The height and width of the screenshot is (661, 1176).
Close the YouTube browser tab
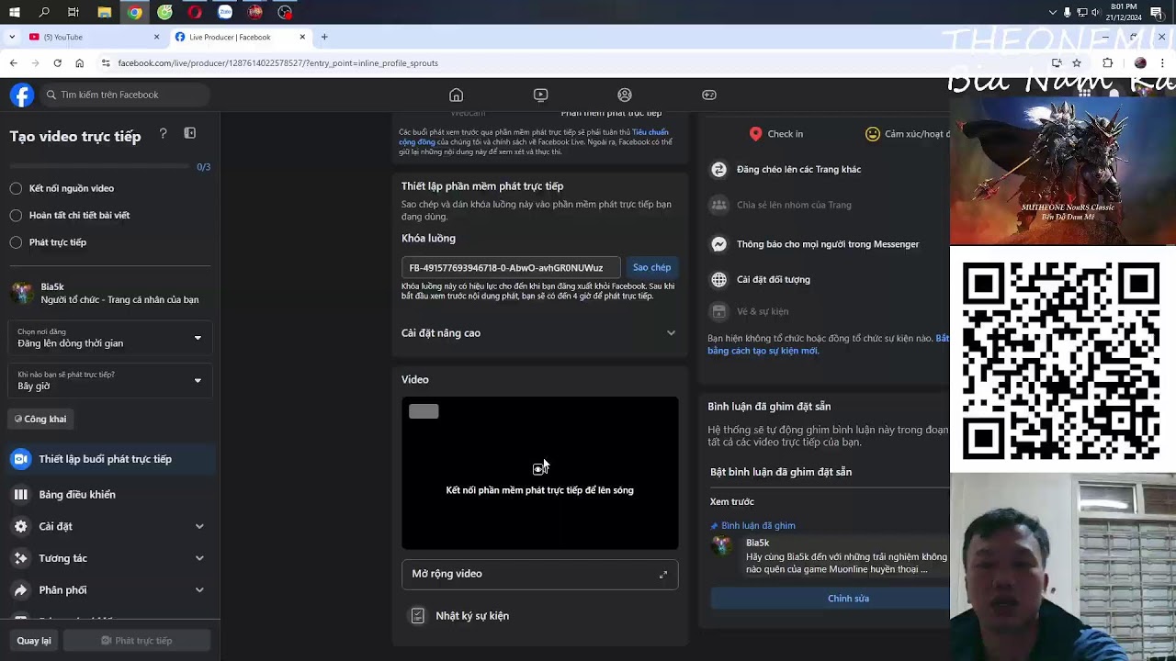tap(156, 37)
